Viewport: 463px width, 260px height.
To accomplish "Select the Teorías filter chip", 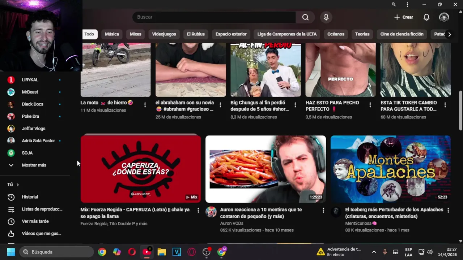I will (362, 34).
